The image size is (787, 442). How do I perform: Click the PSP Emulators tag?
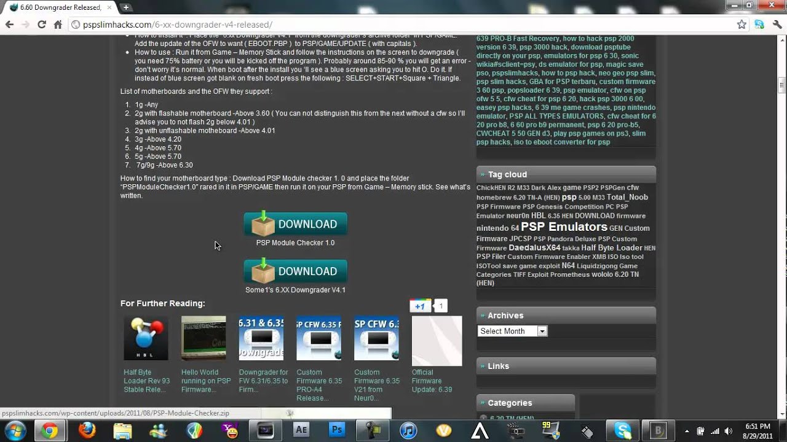point(564,227)
